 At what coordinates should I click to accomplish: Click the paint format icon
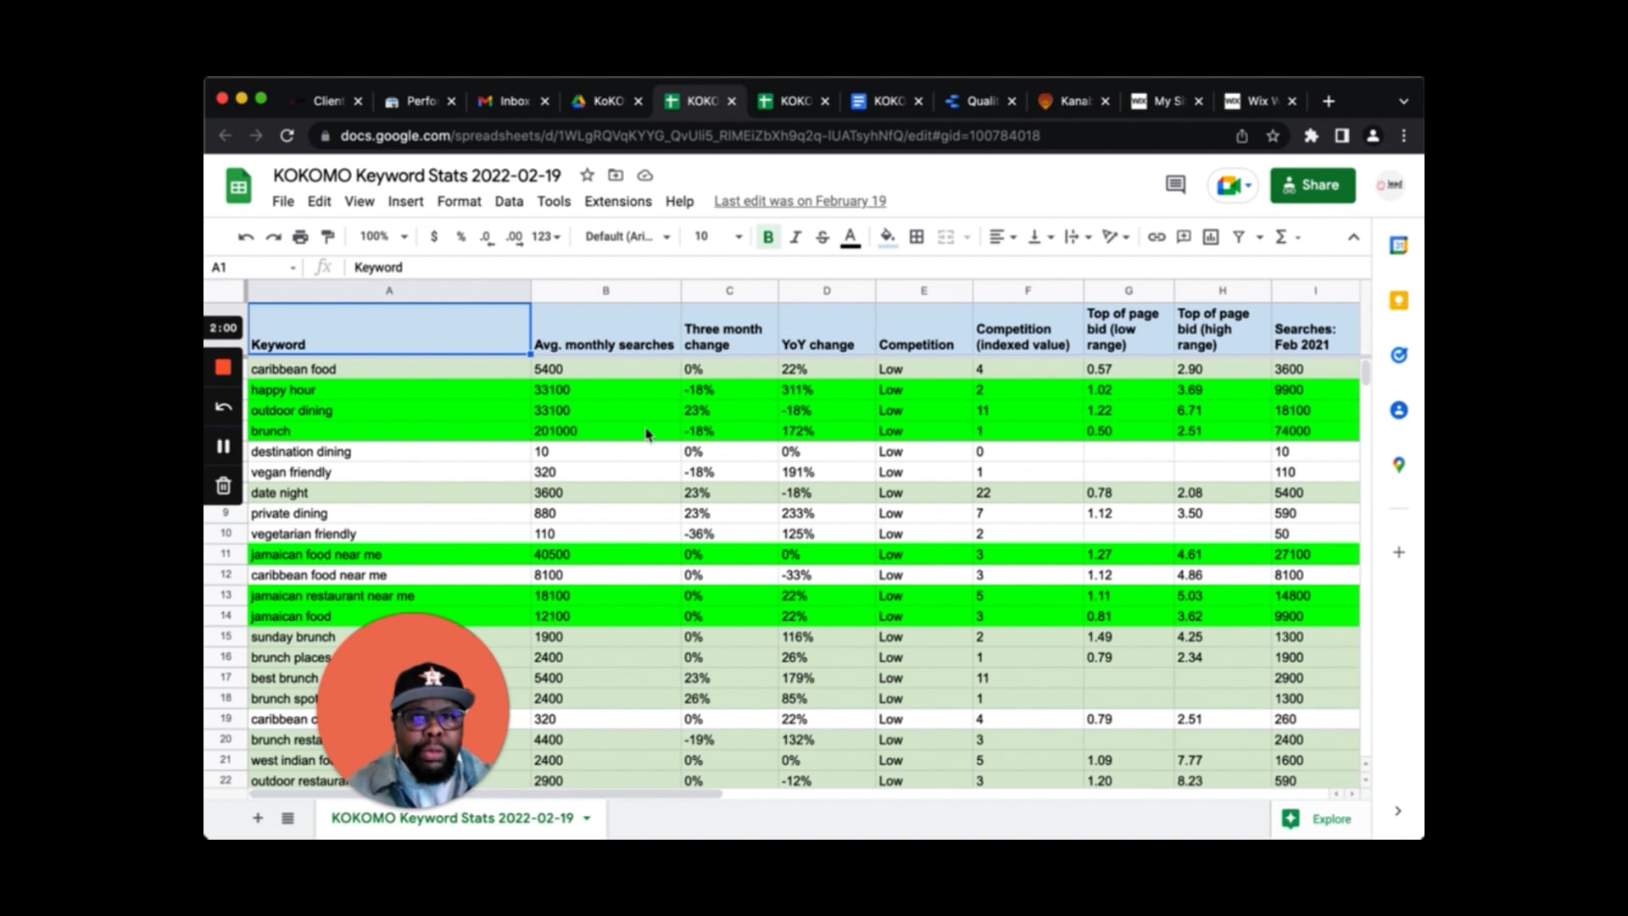click(x=328, y=237)
